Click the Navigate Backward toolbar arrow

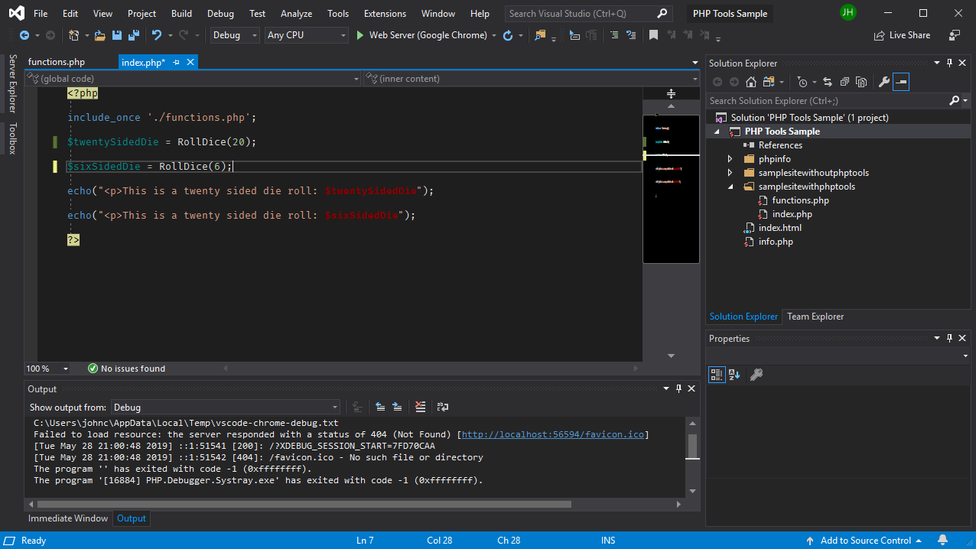(x=24, y=35)
